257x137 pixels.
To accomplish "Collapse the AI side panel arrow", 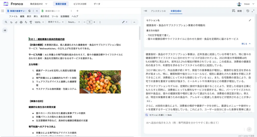I will coord(145,11).
